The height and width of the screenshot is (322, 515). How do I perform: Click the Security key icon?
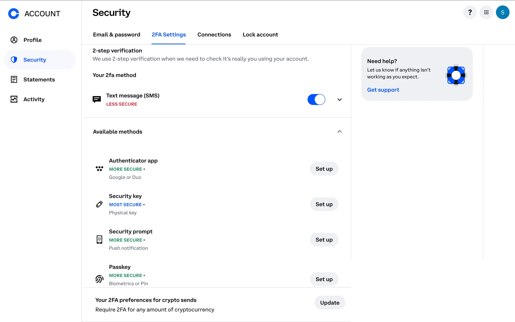pos(99,204)
